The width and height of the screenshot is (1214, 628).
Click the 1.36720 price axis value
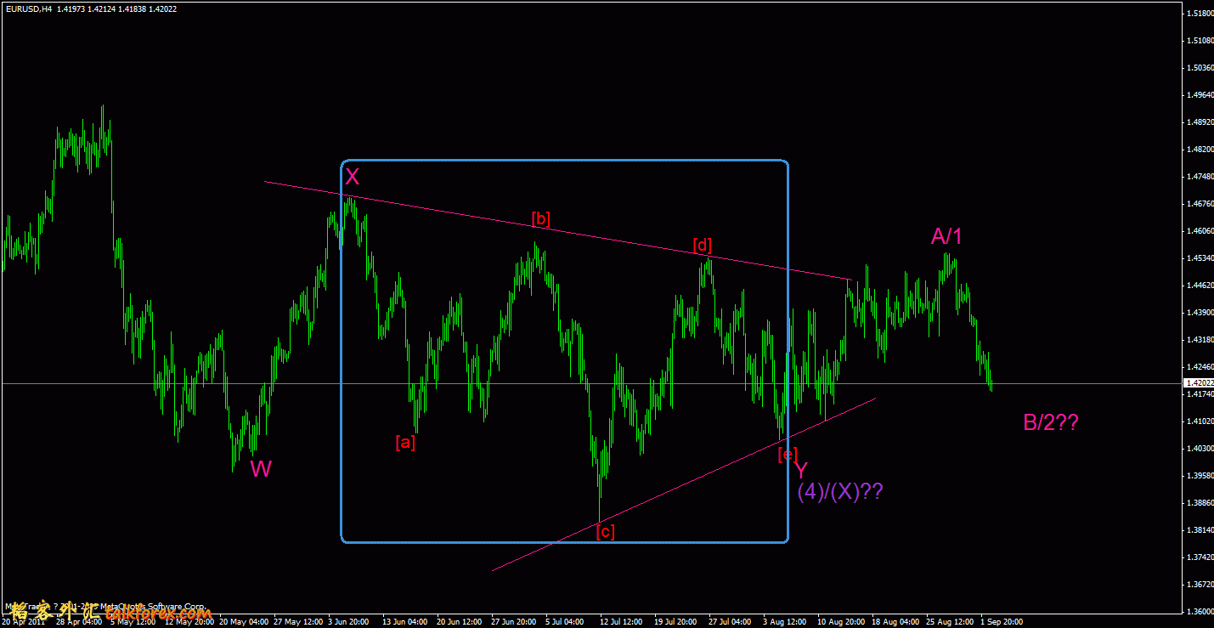click(x=1200, y=584)
